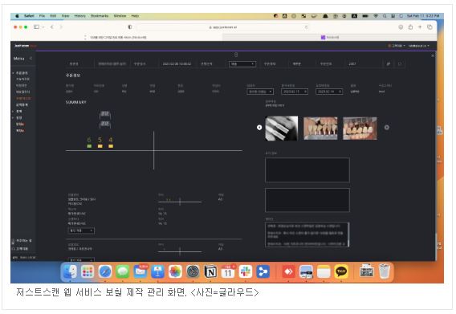Open the first date picker in order info
Screen dimensions: 456x314
pyautogui.click(x=295, y=92)
